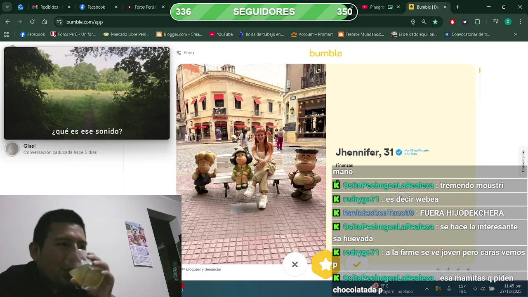Open the Wi-Fi network icon
Viewport: 528px width, 297px height.
[x=475, y=289]
